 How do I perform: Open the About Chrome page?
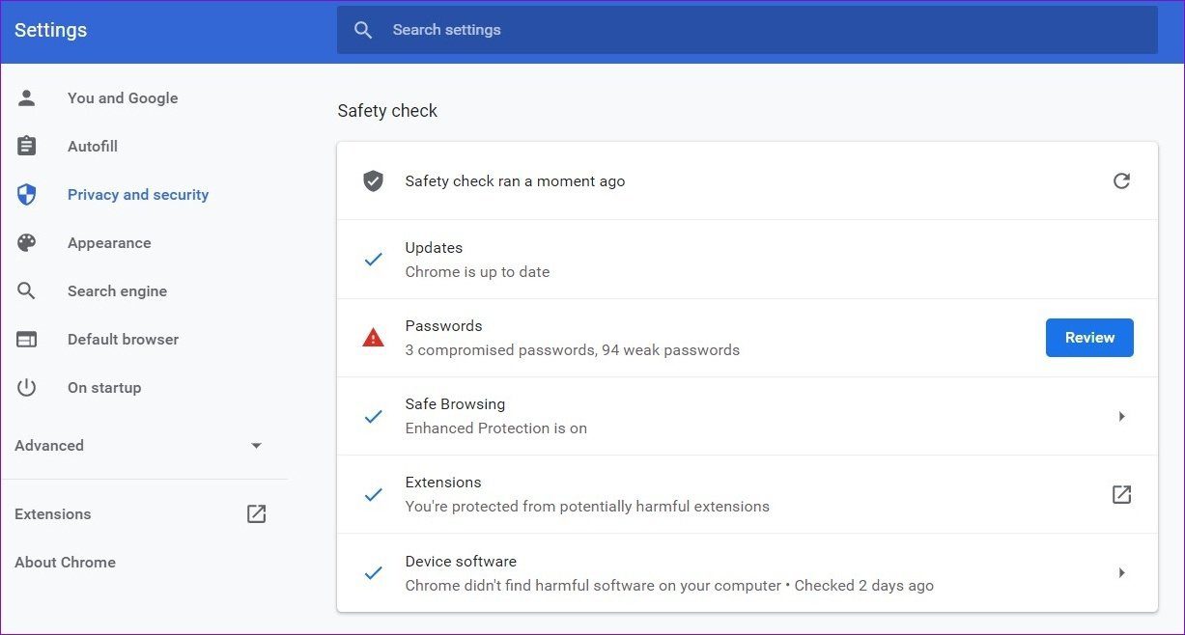coord(65,563)
